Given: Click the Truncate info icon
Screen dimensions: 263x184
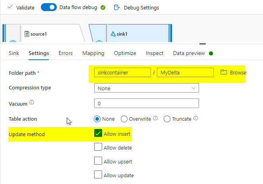Looking at the screenshot, I should (196, 118).
